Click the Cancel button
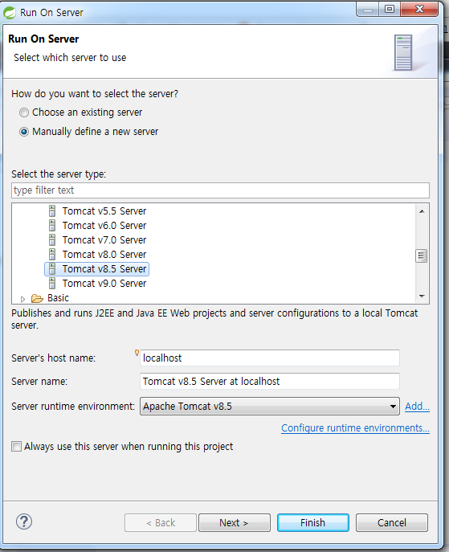Viewport: 449px width, 552px height. click(x=392, y=523)
